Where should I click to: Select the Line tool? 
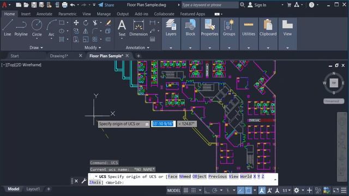[7, 28]
